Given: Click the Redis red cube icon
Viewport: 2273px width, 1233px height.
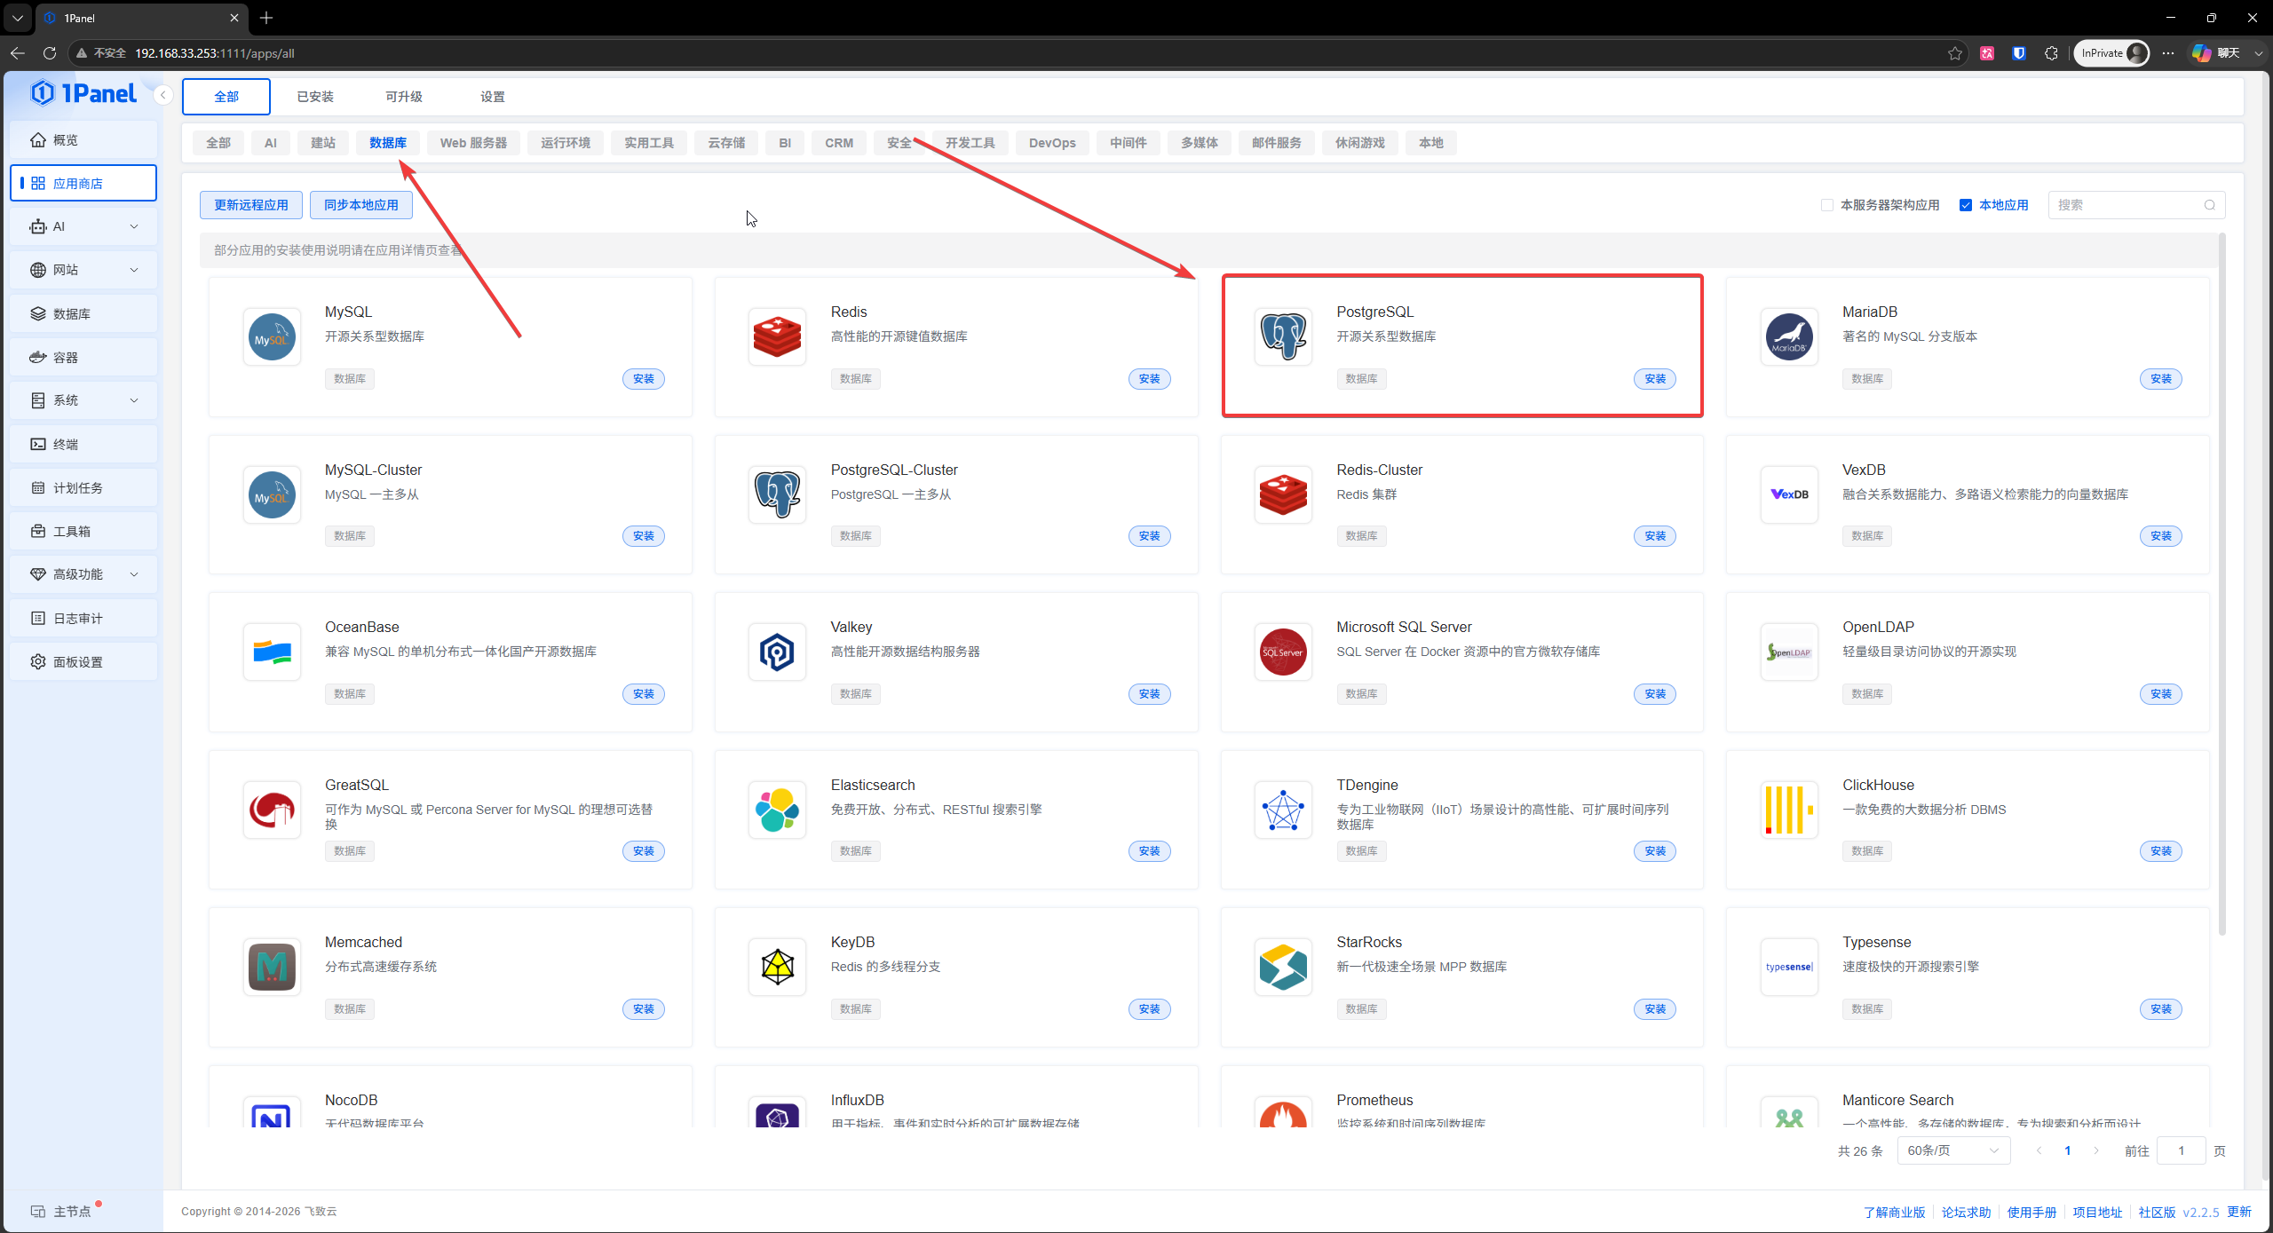Looking at the screenshot, I should (777, 337).
